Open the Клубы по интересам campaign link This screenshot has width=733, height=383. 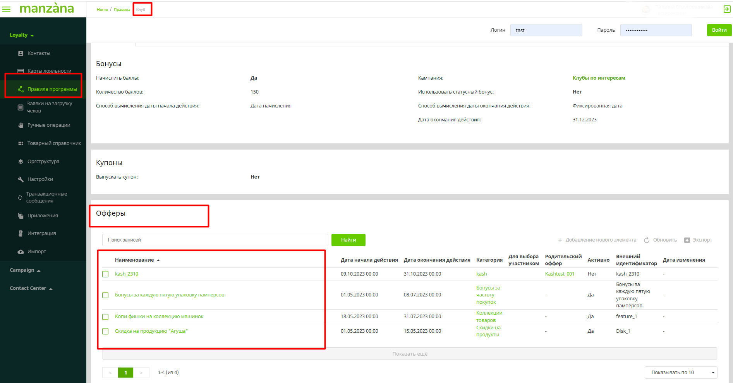[599, 78]
